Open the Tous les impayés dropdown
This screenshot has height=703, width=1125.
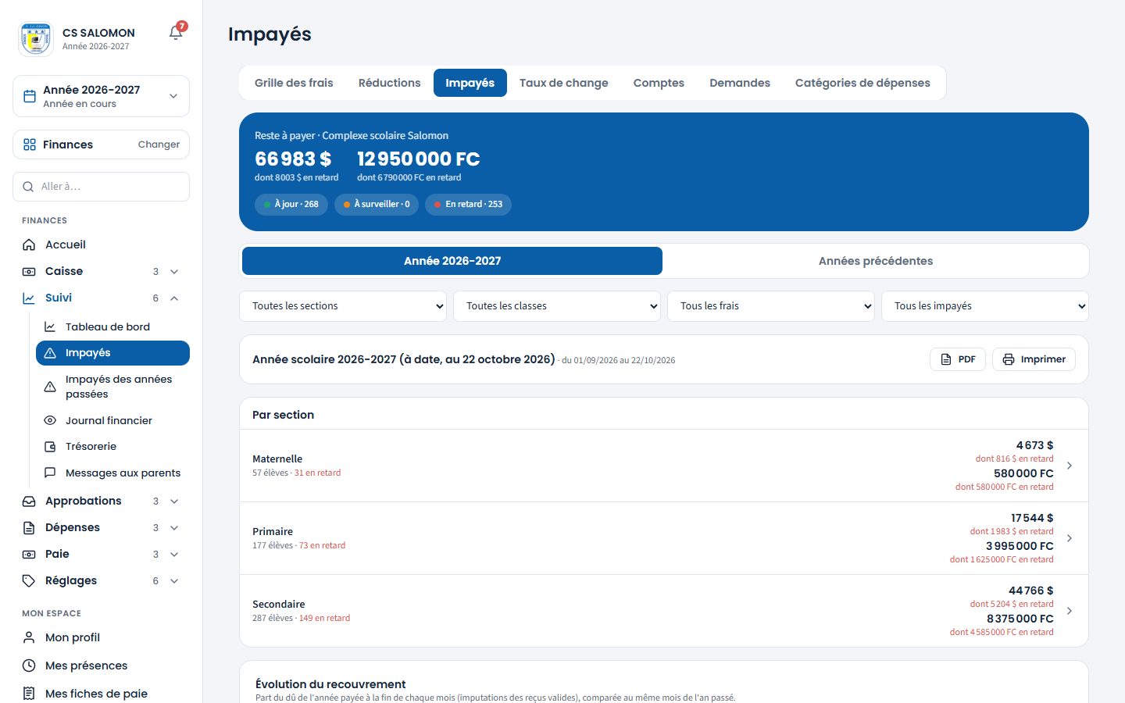coord(985,306)
